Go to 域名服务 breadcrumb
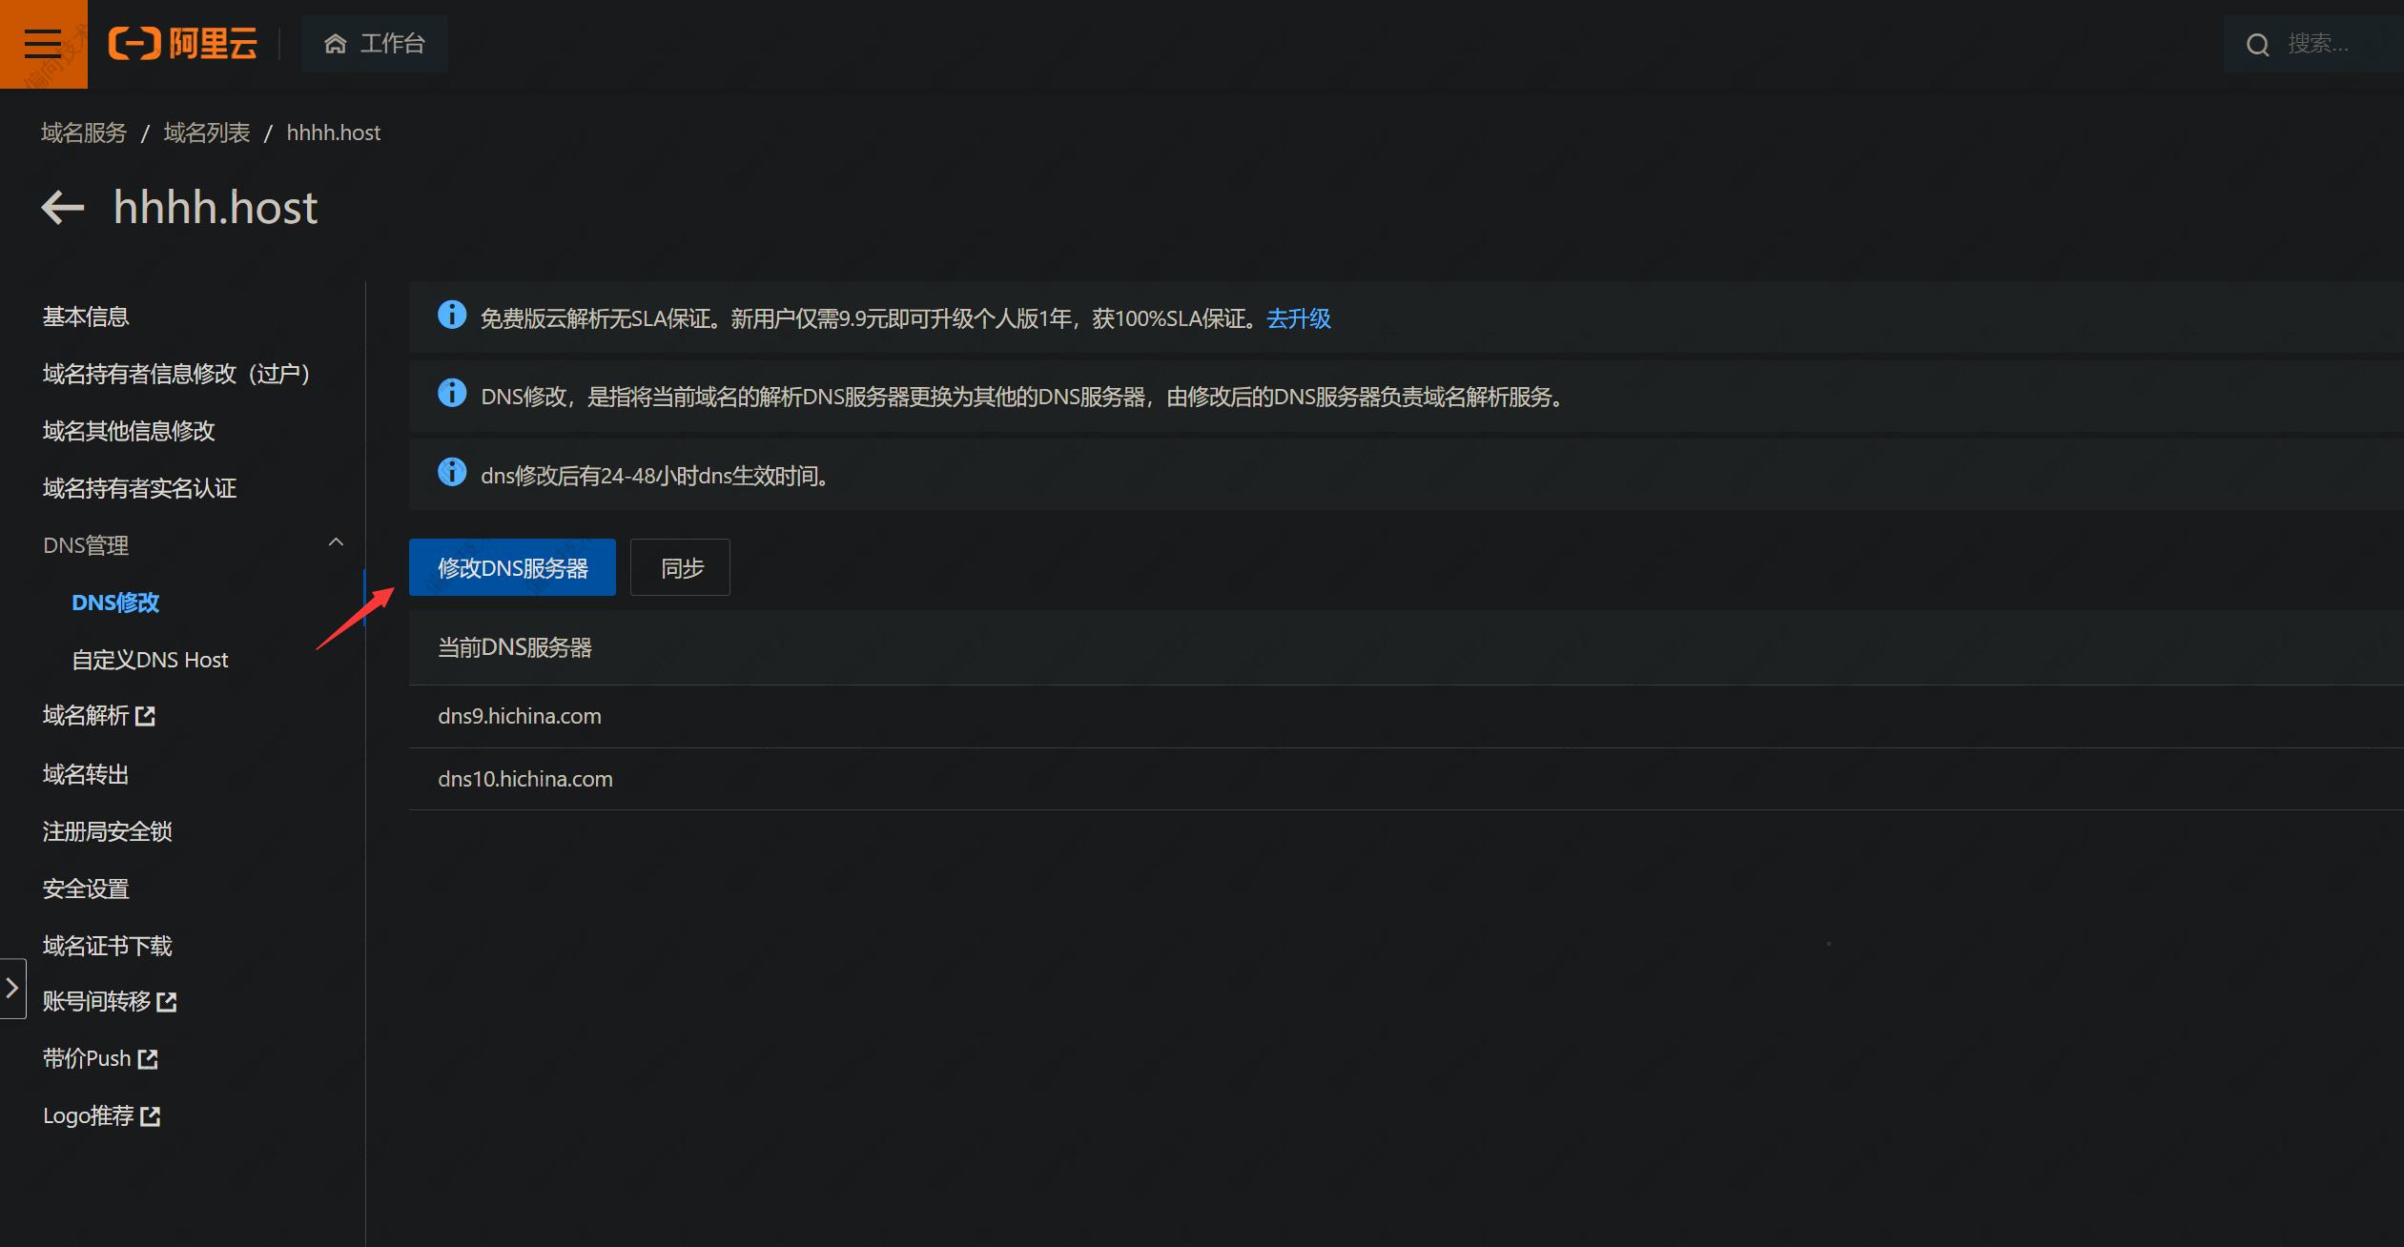This screenshot has width=2404, height=1247. [84, 133]
